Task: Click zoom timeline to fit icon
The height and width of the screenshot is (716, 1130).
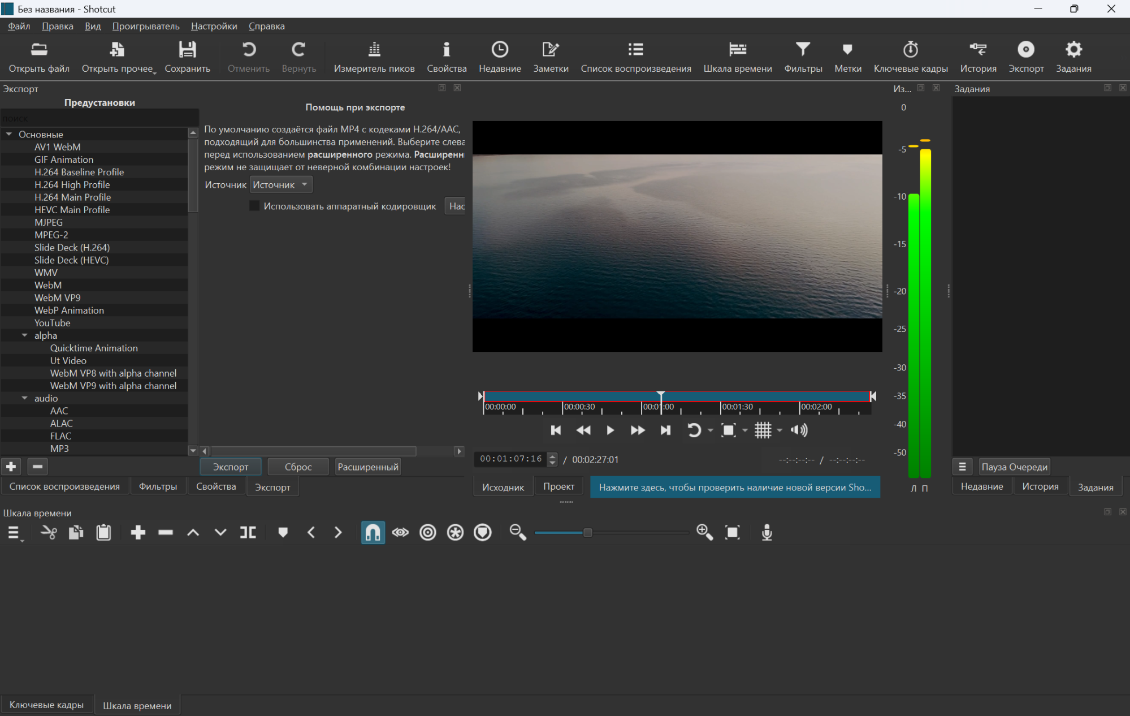Action: (732, 532)
